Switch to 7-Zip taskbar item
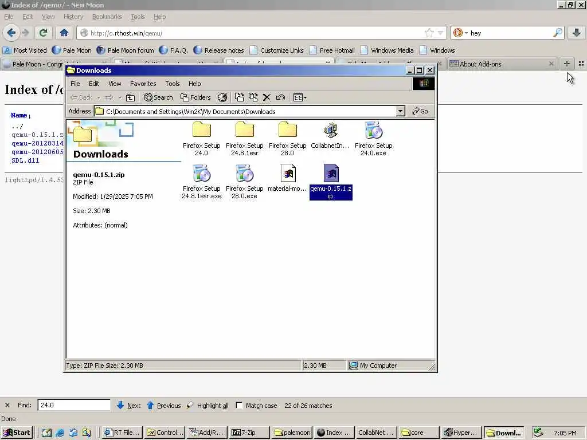The image size is (587, 440). pos(248,433)
